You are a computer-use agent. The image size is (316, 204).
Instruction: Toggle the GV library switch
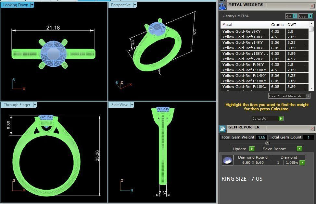[291, 16]
